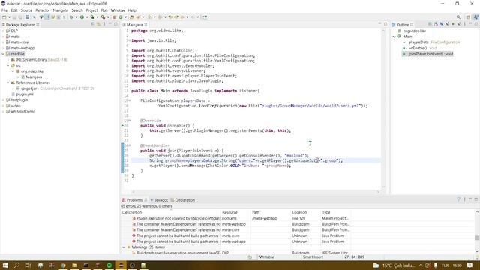Open the File menu
480x270 pixels.
[x=4, y=10]
